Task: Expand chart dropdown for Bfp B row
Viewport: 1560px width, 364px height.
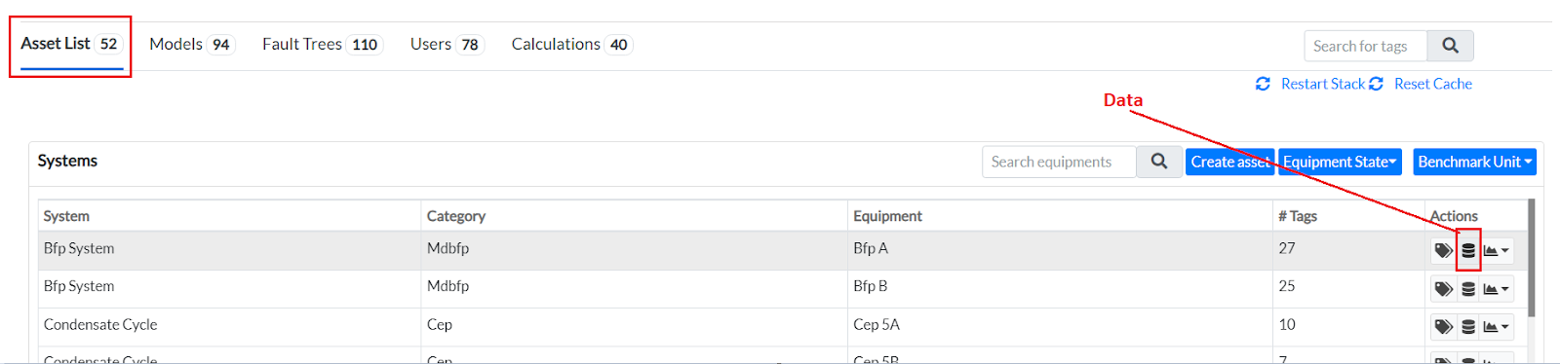Action: click(x=1497, y=289)
